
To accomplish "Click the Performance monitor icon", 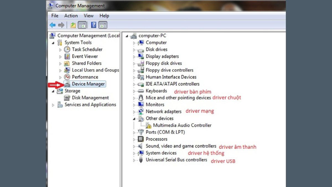I will pos(67,77).
